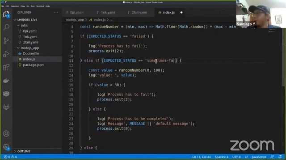Open Explorer views and more actions ellipsis
Screen dimensions: 286x160
(56, 12)
